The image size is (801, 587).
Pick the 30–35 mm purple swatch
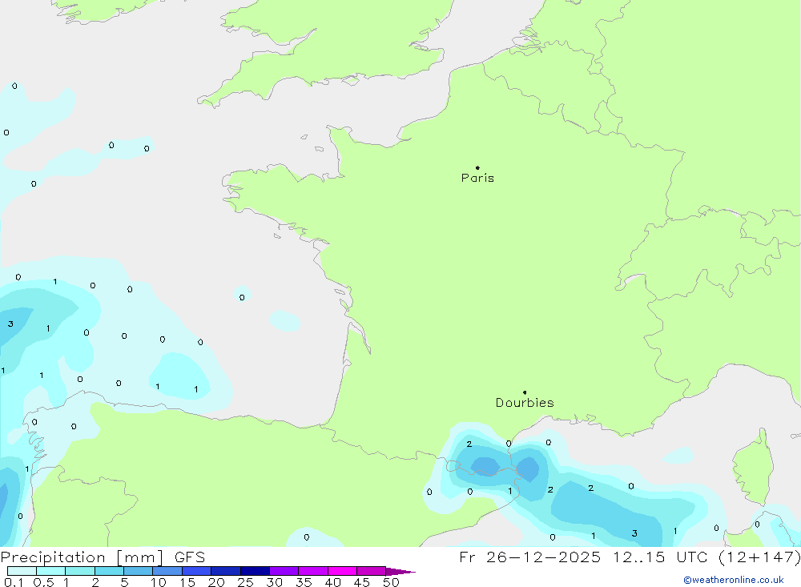coord(284,571)
